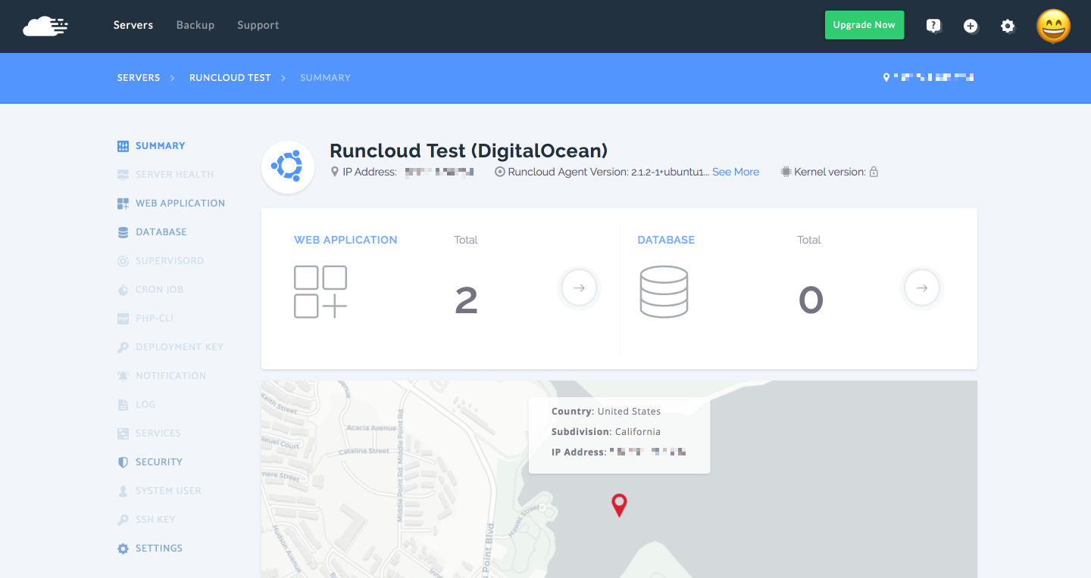Click the Subdivision: California text

pyautogui.click(x=606, y=432)
